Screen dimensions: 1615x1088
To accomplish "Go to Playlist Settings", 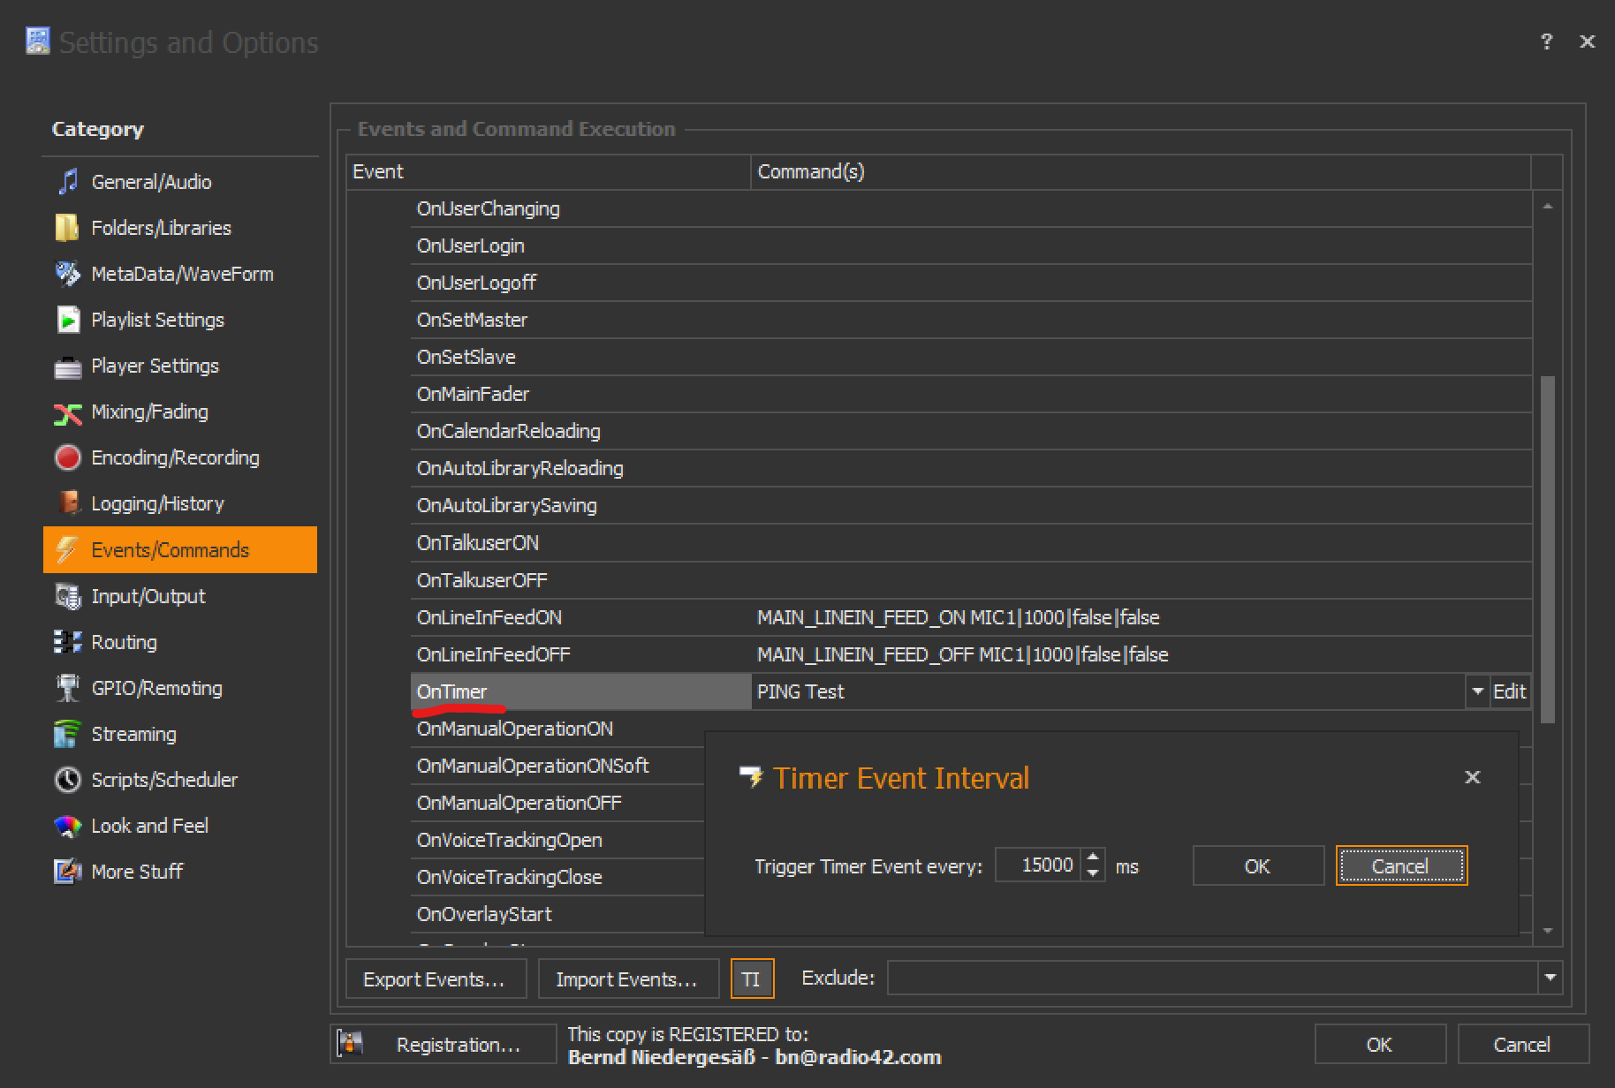I will click(157, 320).
